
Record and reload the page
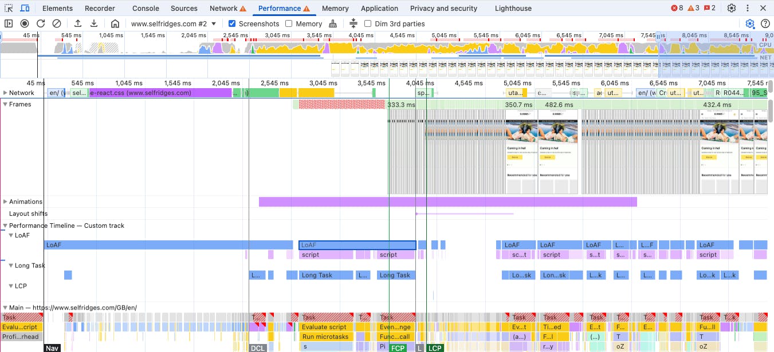(40, 23)
